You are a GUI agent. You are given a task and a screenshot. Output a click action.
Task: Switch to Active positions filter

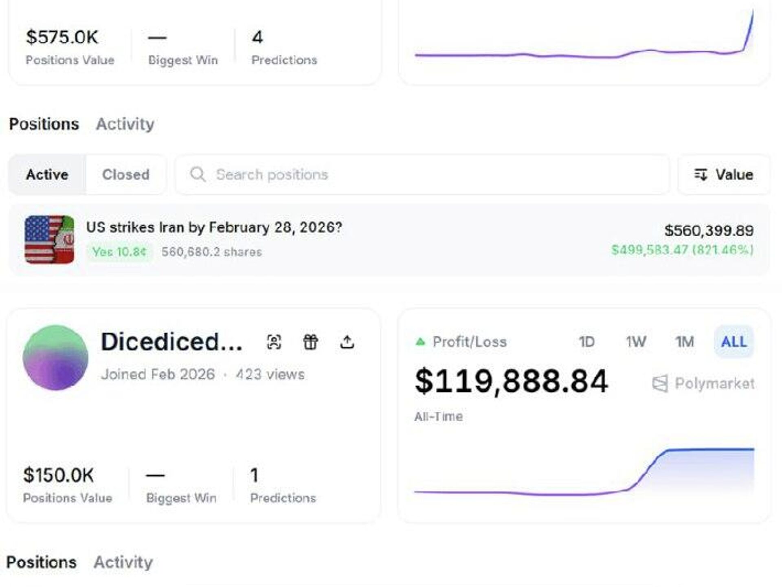pos(47,175)
